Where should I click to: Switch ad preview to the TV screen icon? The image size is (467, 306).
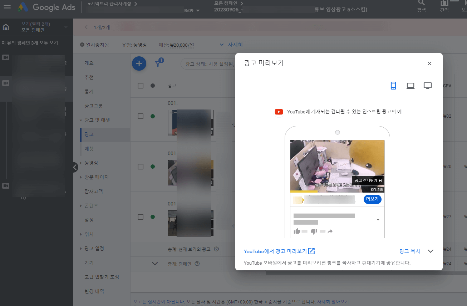(x=428, y=86)
